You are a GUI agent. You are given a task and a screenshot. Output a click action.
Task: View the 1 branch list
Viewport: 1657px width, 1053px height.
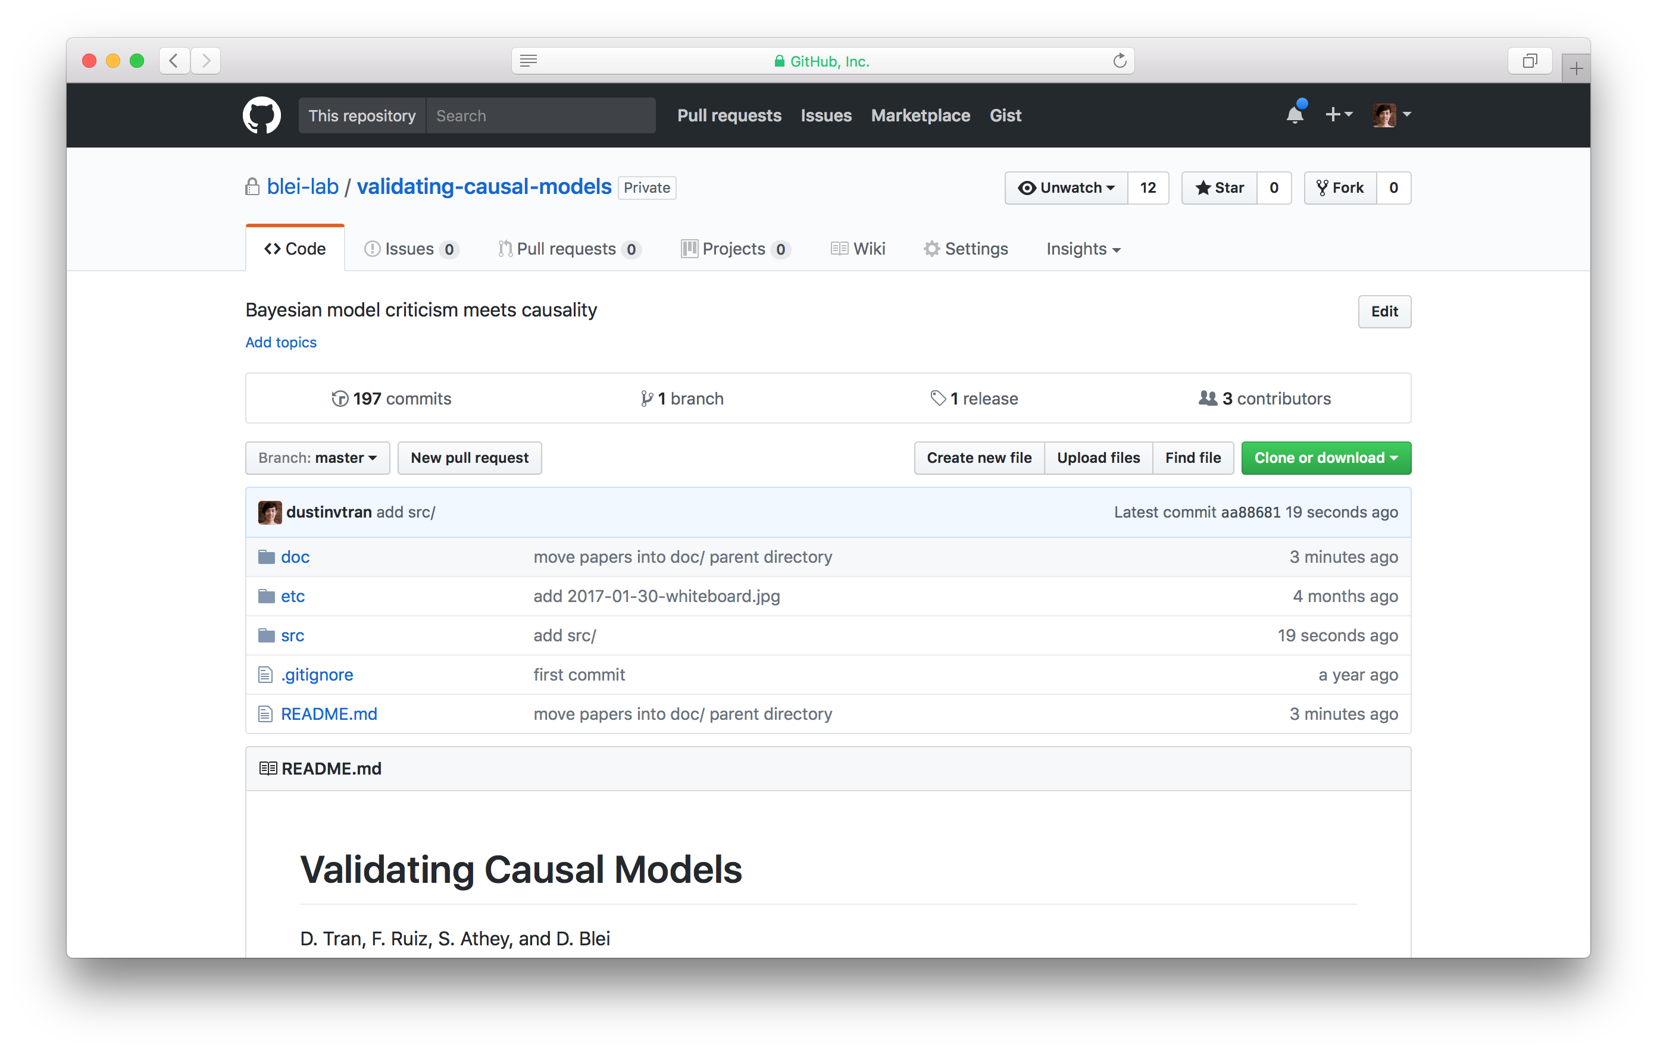[x=681, y=398]
